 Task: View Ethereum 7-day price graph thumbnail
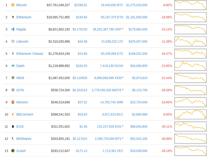click(191, 17)
